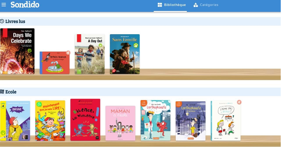Switch to the Catégories tab

pos(206,5)
